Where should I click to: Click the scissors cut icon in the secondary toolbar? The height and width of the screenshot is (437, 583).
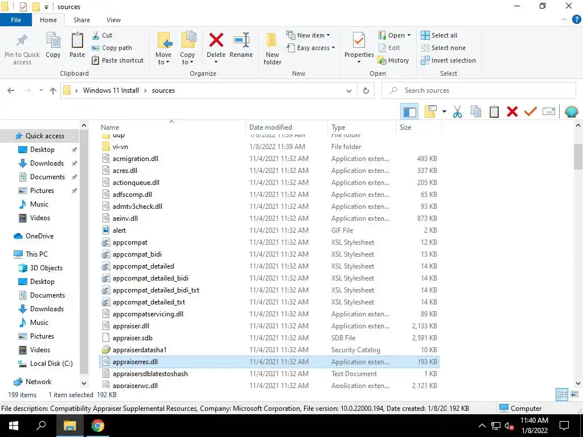457,112
